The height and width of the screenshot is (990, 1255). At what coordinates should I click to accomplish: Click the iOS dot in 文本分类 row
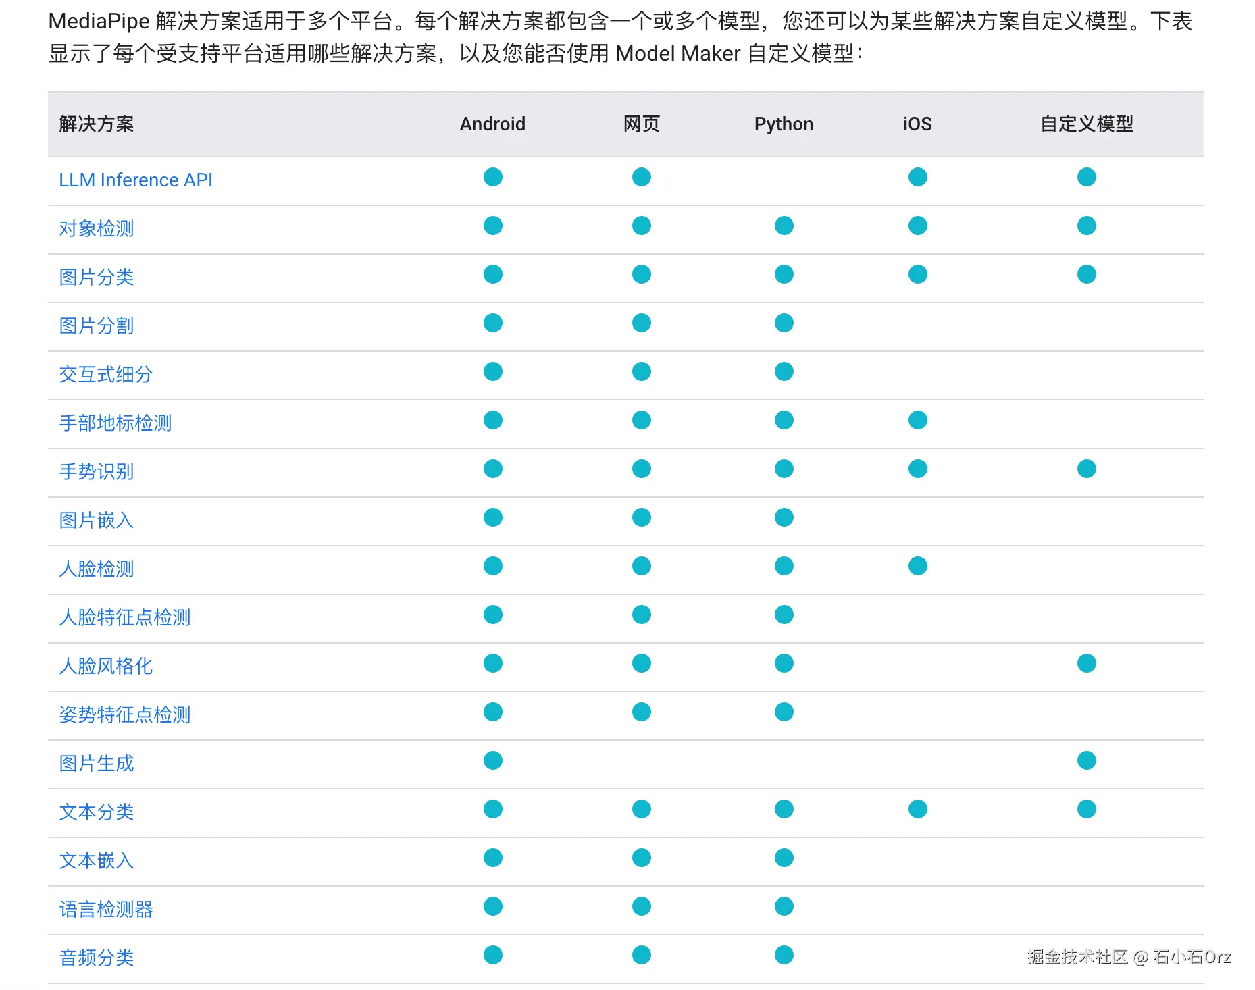tap(918, 809)
